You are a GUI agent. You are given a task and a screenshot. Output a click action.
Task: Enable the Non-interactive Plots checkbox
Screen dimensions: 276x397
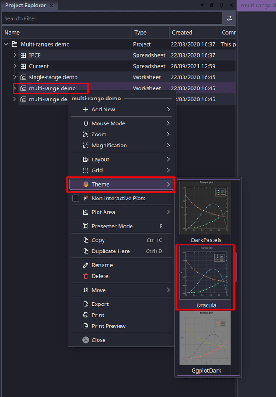[x=76, y=198]
